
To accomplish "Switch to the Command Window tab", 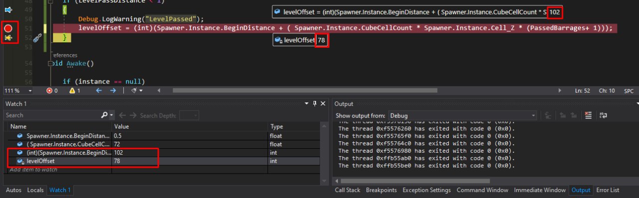I will (482, 190).
